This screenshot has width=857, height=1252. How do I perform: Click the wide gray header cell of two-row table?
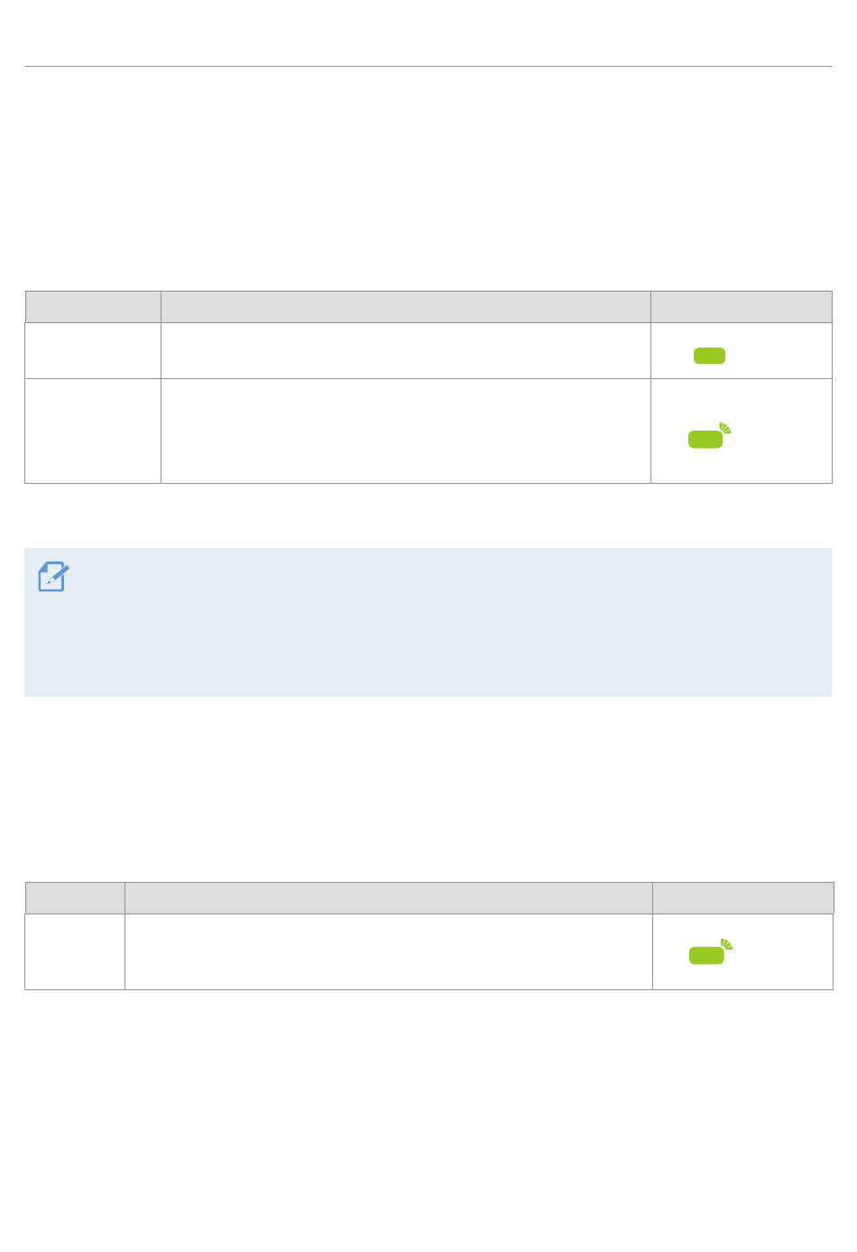click(389, 898)
